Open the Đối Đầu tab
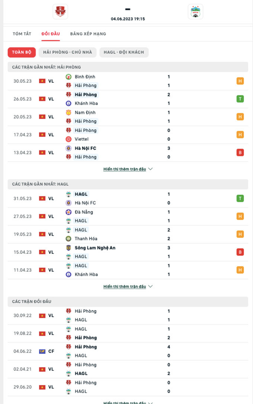Image resolution: width=253 pixels, height=404 pixels. (x=51, y=34)
